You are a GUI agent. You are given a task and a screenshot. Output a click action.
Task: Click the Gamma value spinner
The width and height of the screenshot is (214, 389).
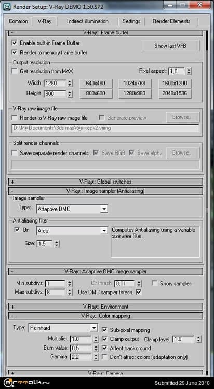tap(96, 357)
